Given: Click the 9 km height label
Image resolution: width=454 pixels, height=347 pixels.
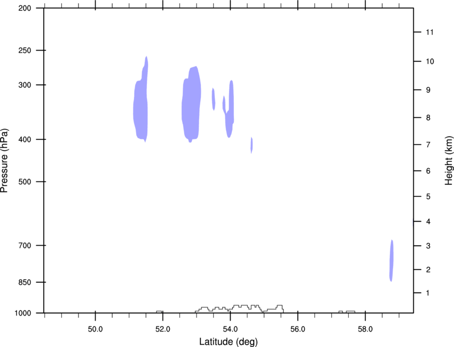Looking at the screenshot, I should click(428, 90).
